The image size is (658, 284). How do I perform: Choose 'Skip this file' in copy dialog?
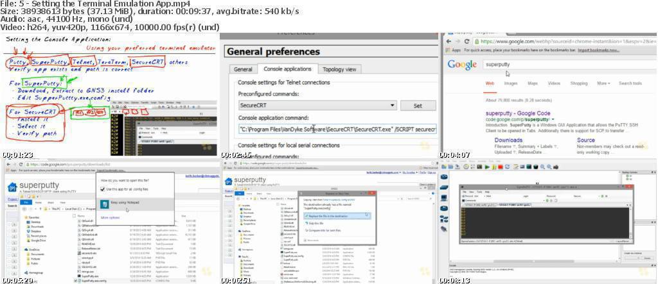316,223
